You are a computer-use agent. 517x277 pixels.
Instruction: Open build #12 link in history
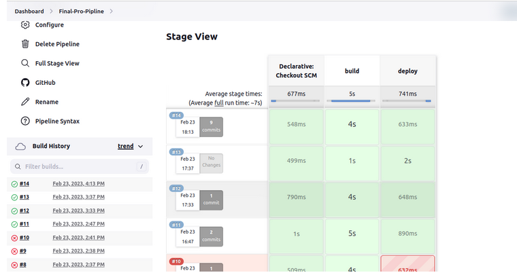[24, 210]
